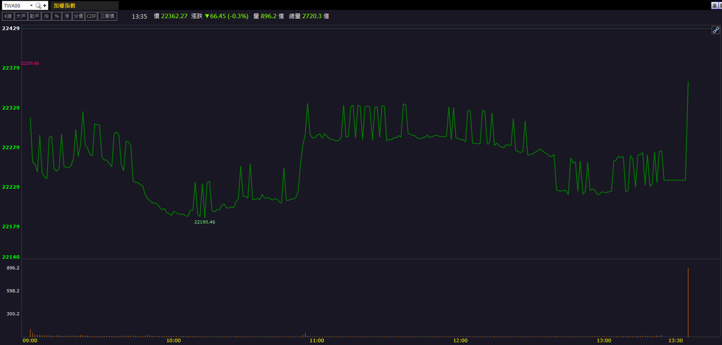Screen dimensions: 722x345
Task: Click the 896.2 volume axis label
Action: click(x=13, y=268)
